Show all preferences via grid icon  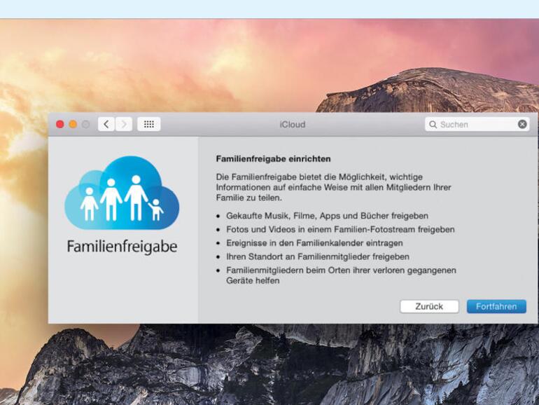click(x=149, y=124)
